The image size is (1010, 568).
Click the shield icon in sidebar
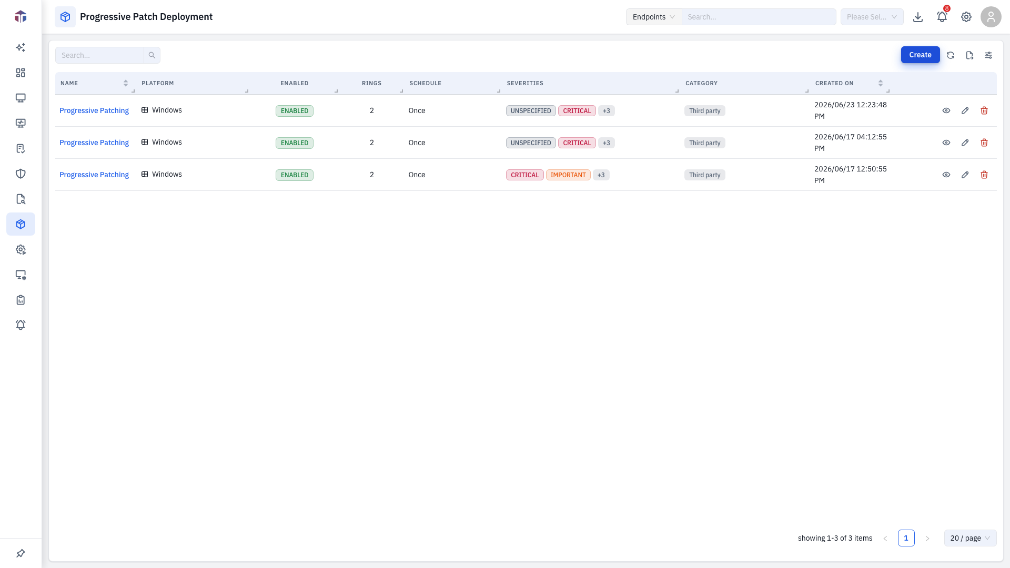pyautogui.click(x=21, y=174)
